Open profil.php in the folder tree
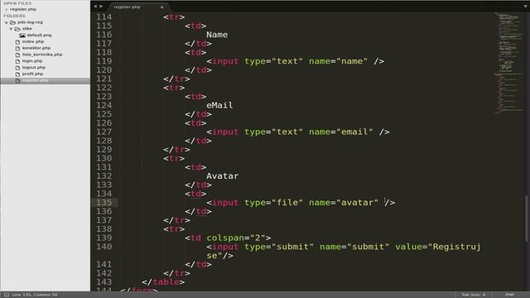The image size is (530, 298). pyautogui.click(x=33, y=74)
